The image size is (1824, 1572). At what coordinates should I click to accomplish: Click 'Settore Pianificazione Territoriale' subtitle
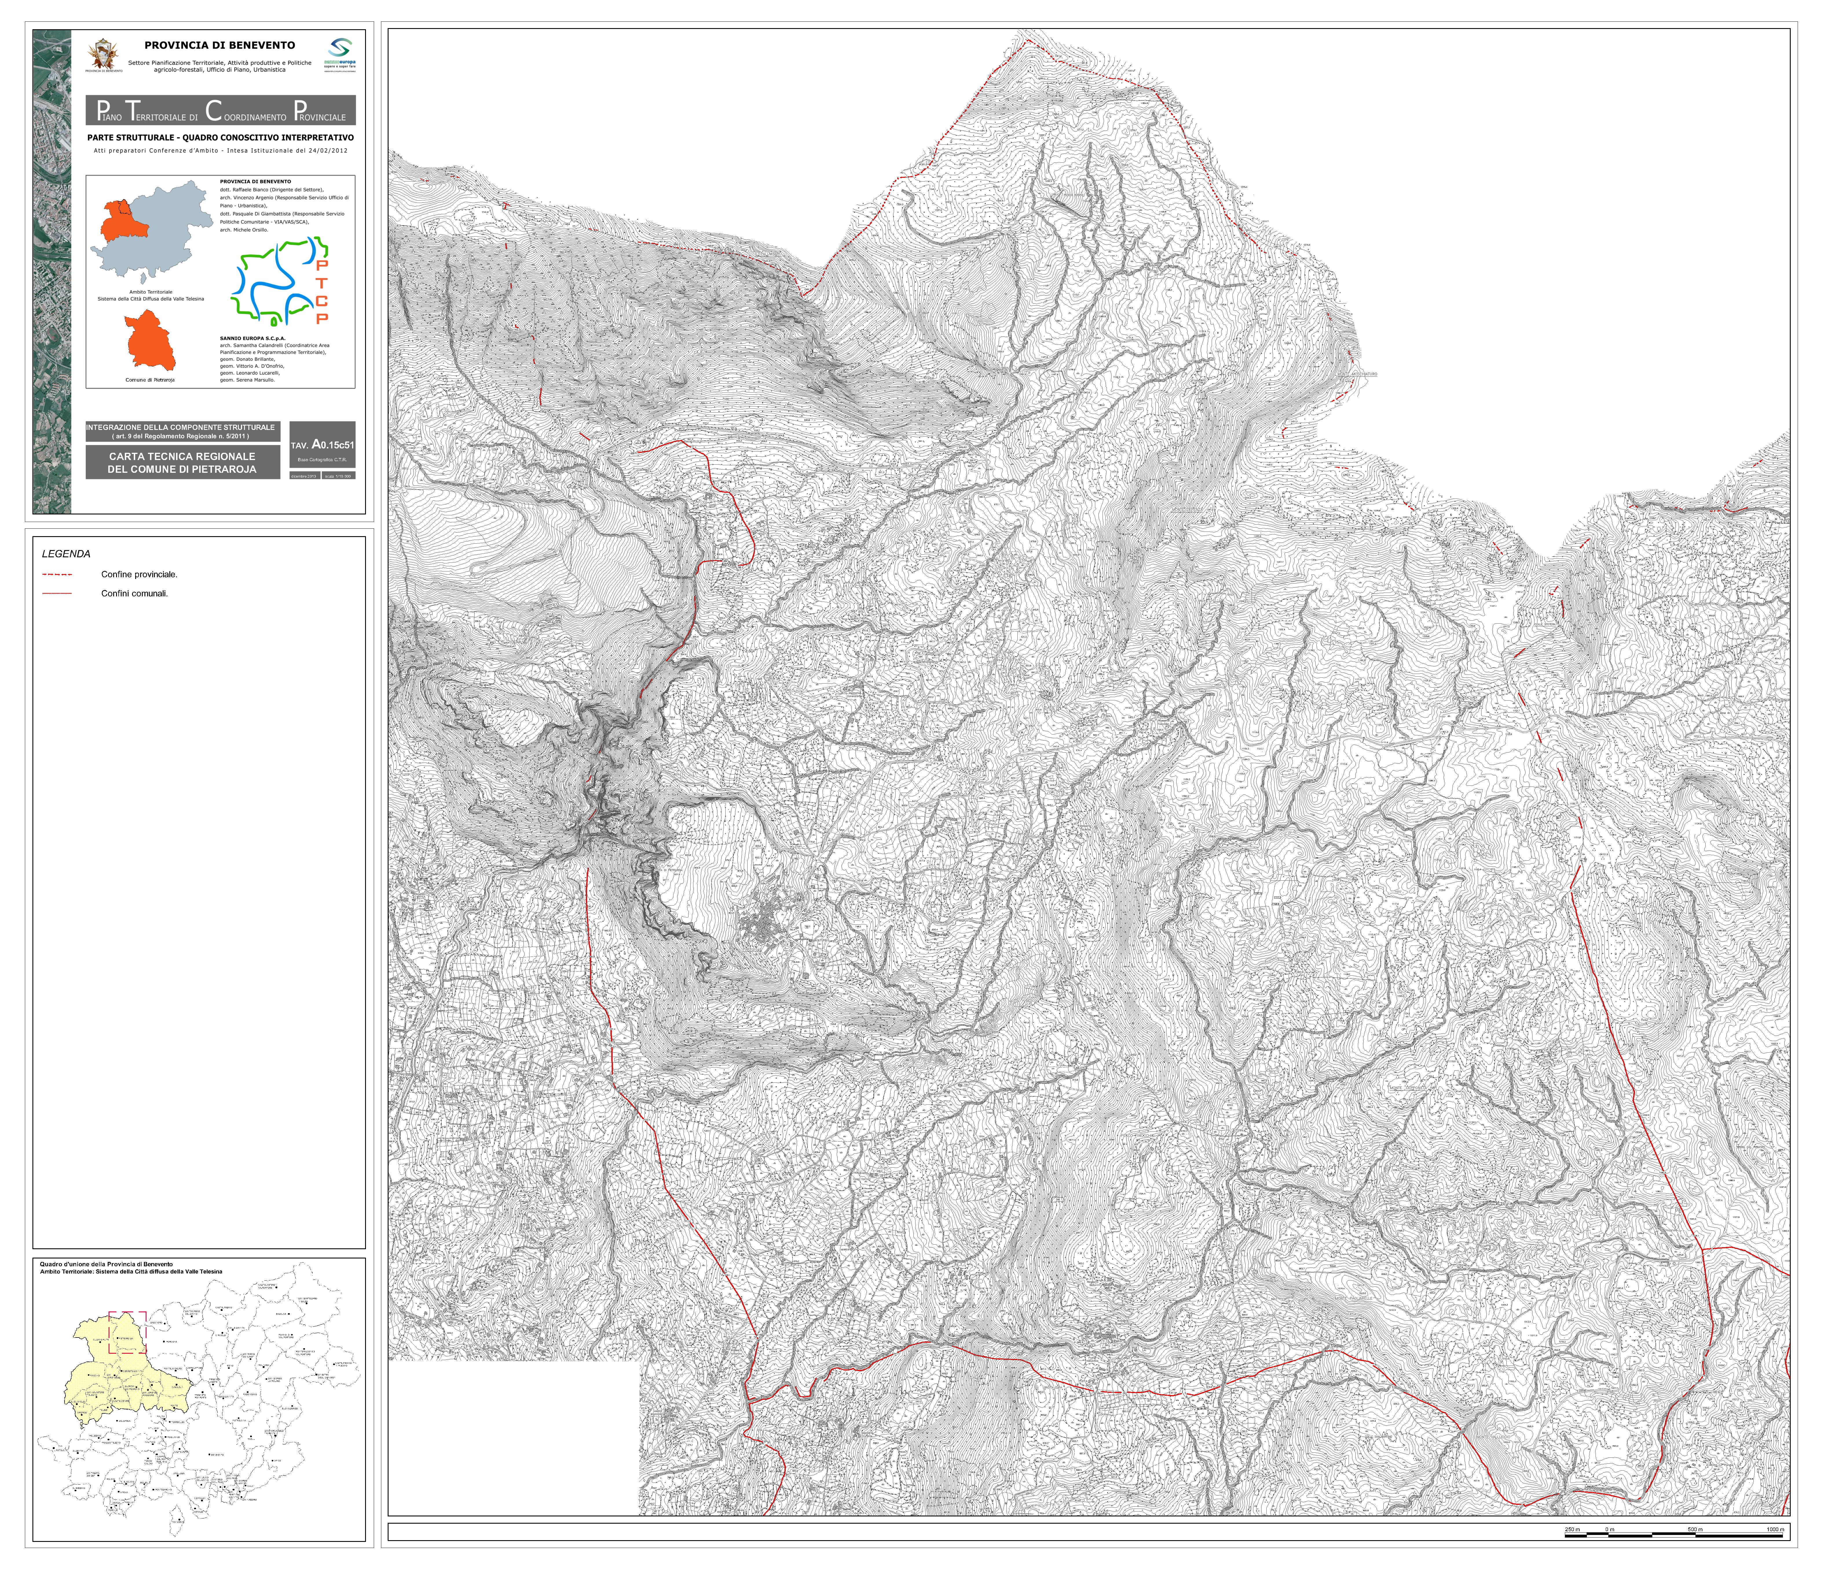tap(220, 66)
